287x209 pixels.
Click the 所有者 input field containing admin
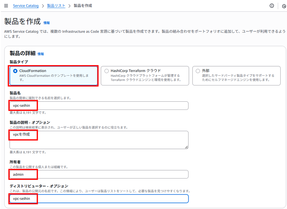(99, 174)
